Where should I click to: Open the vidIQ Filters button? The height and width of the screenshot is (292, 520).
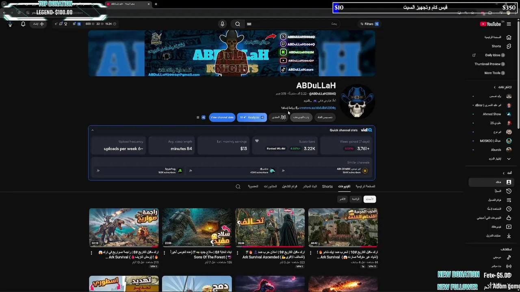coord(369,24)
